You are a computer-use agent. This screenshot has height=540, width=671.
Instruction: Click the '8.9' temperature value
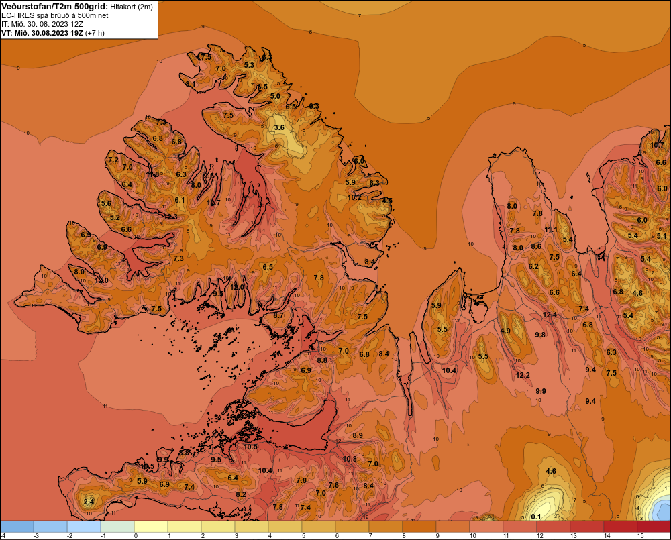[358, 435]
